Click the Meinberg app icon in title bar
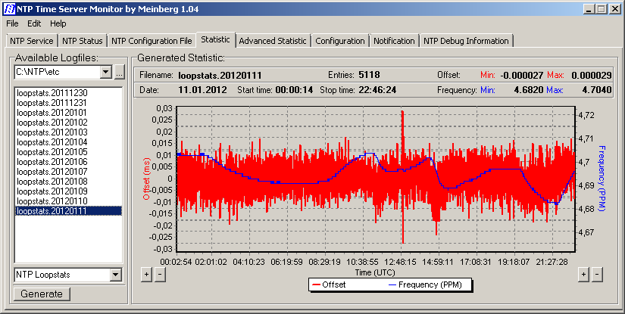The width and height of the screenshot is (625, 314). (8, 8)
